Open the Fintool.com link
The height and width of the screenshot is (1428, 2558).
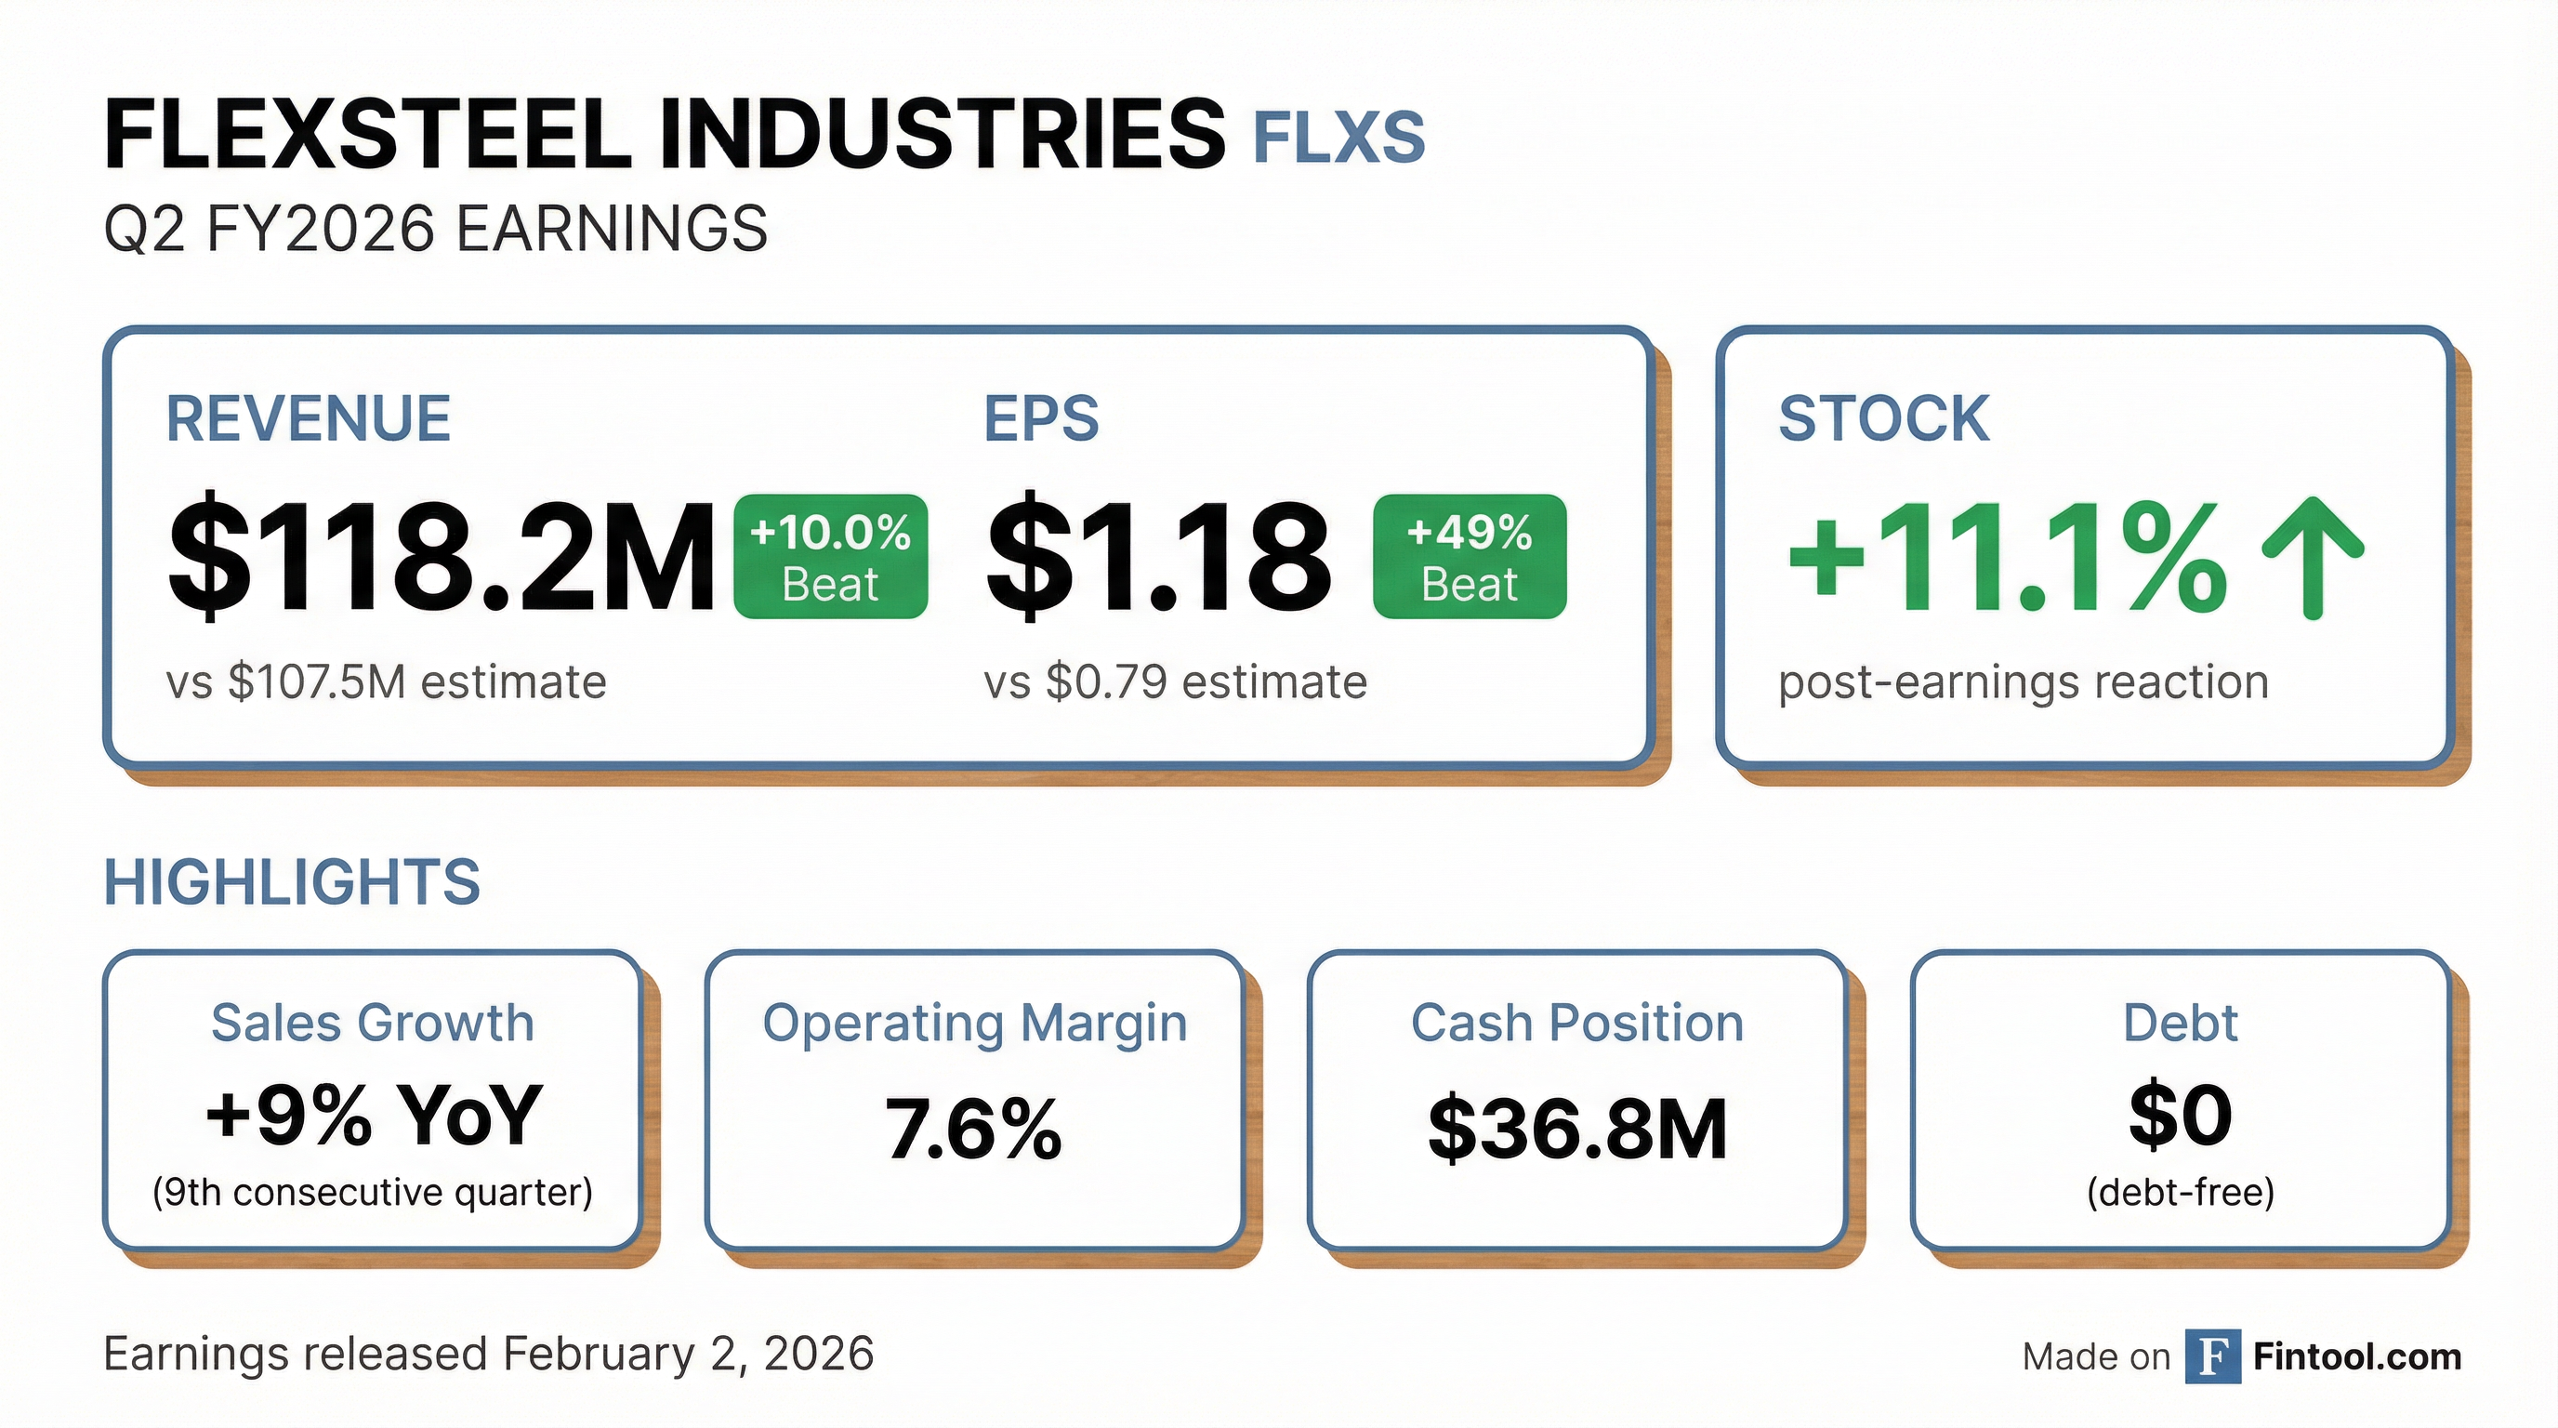(2356, 1356)
